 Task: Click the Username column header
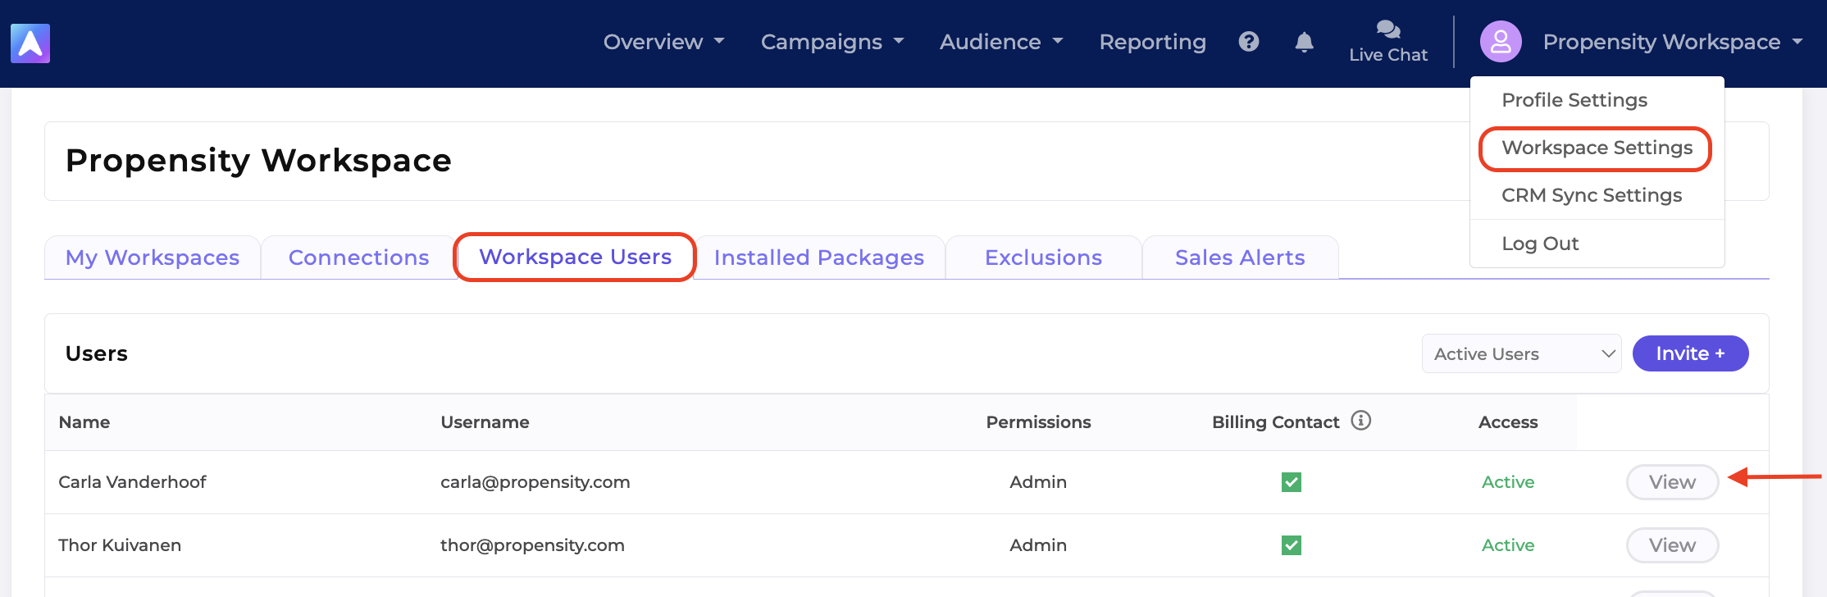pos(485,422)
